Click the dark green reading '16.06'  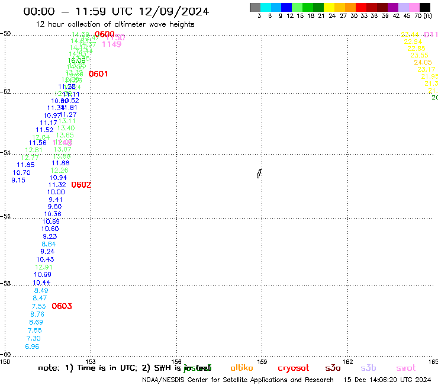coord(76,60)
